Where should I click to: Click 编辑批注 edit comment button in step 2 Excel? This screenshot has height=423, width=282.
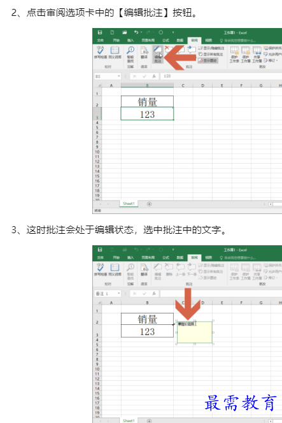point(158,54)
